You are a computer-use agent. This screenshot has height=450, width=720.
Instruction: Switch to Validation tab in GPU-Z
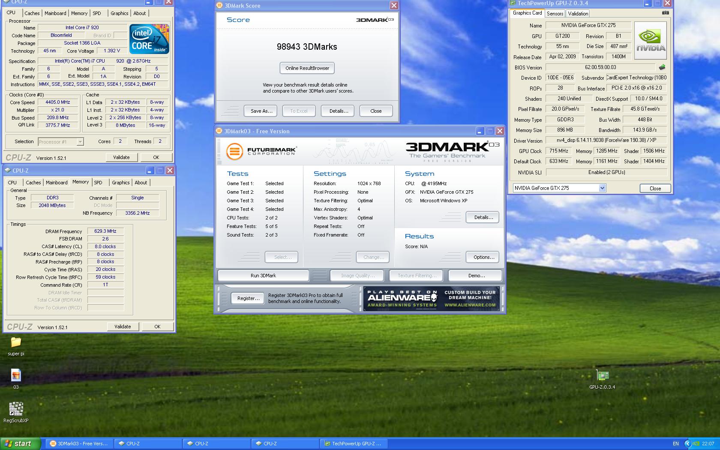(578, 14)
